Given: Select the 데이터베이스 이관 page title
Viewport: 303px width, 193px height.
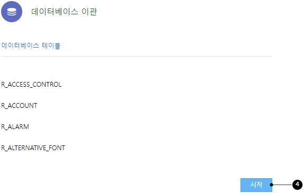Looking at the screenshot, I should 64,12.
